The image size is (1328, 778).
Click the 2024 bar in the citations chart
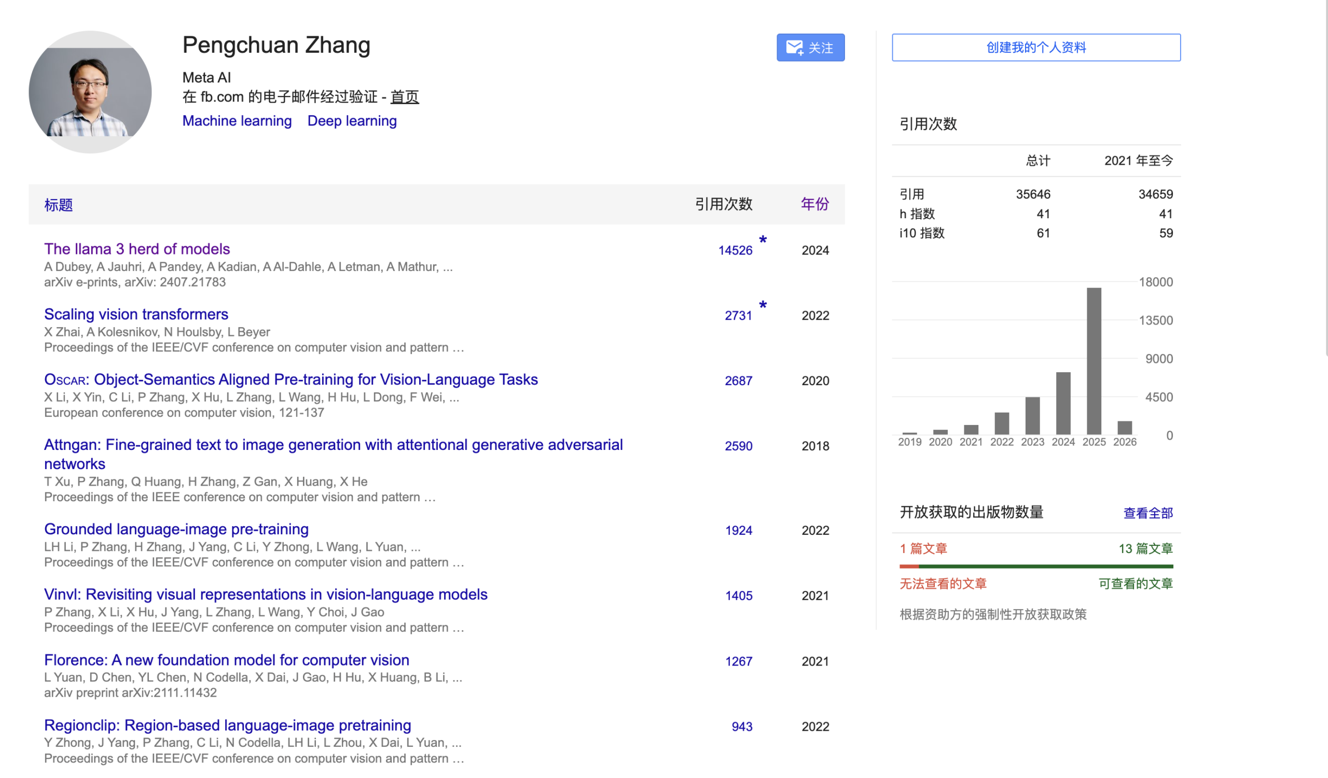(1063, 403)
